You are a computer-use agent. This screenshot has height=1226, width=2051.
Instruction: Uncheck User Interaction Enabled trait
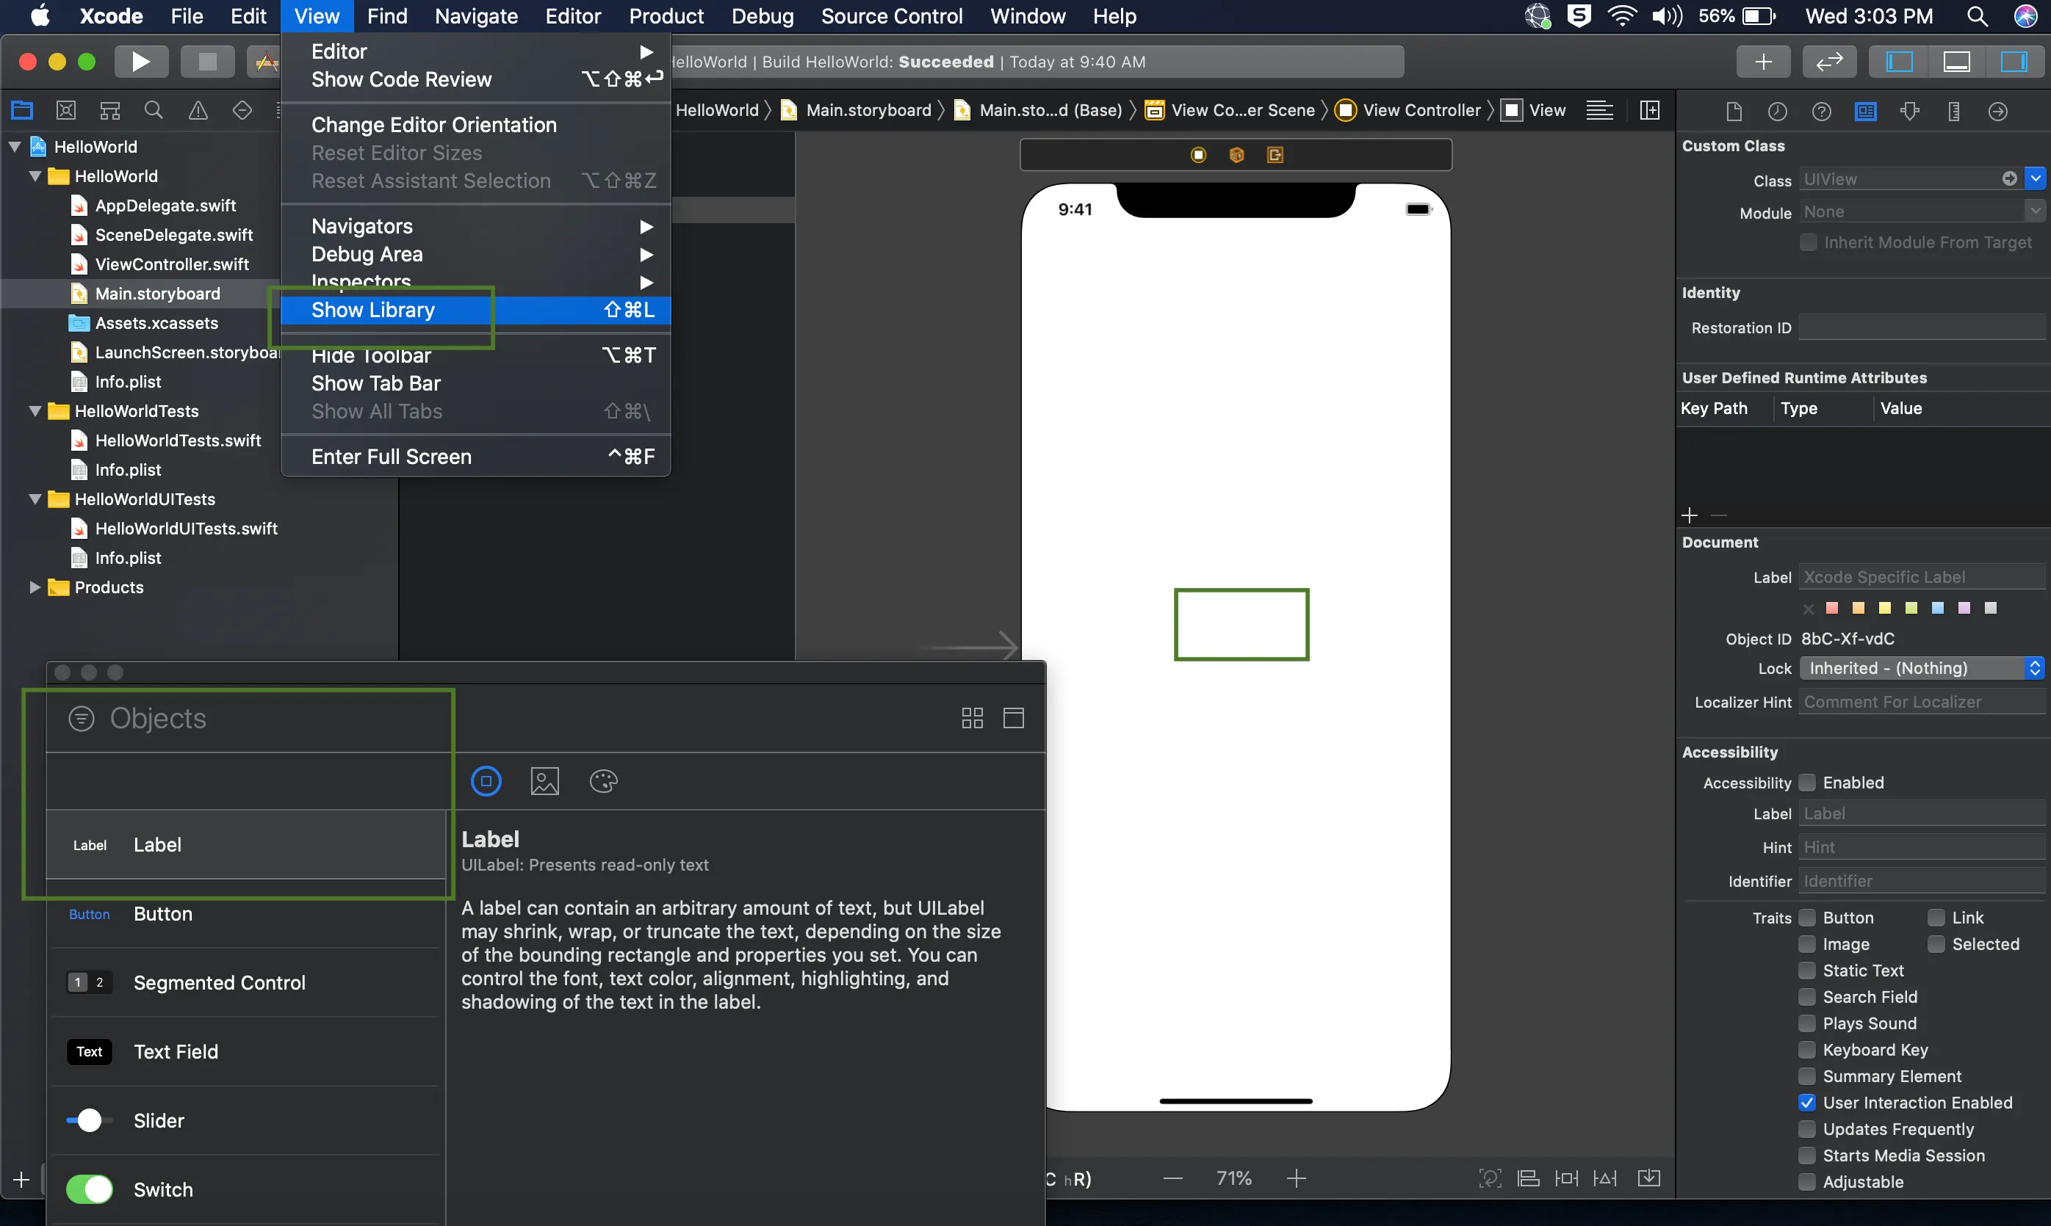(1807, 1103)
